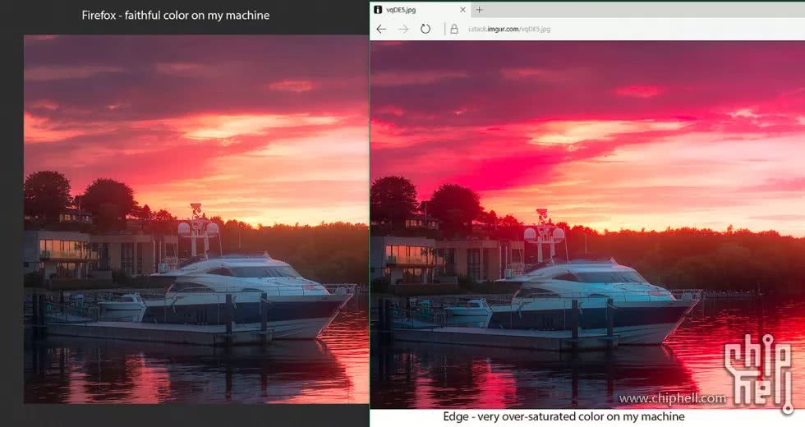Image resolution: width=805 pixels, height=427 pixels.
Task: Open a new tab with plus button
Action: coord(480,10)
